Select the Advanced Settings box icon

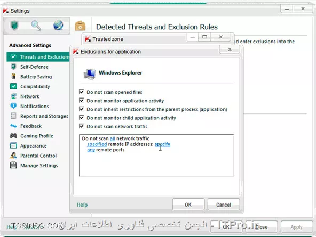[x=80, y=26]
